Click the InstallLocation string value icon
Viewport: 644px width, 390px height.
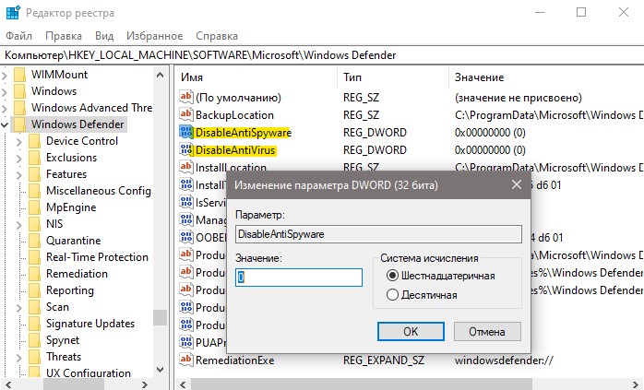click(x=186, y=167)
